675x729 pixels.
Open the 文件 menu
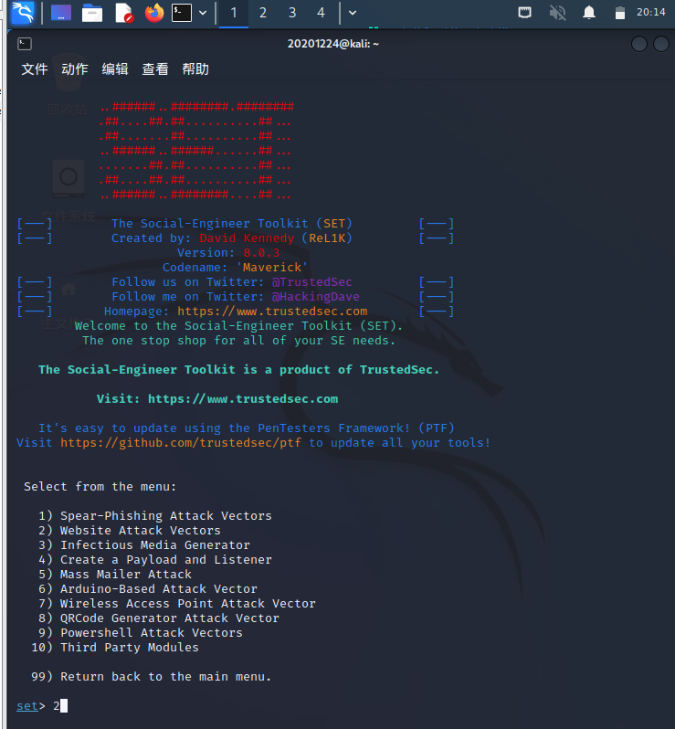35,69
